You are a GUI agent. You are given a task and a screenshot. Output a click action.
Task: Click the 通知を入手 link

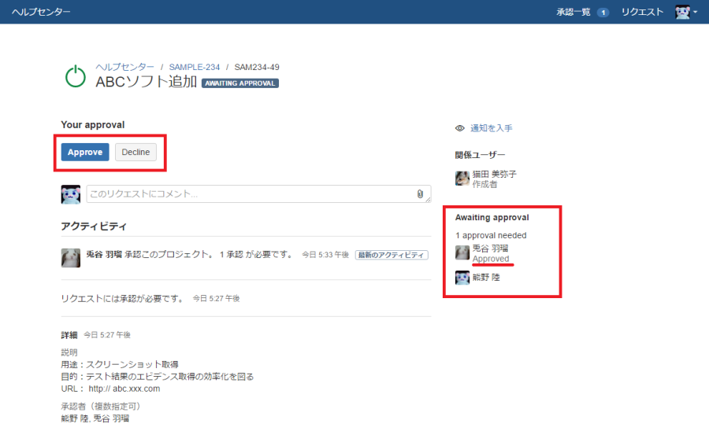491,128
